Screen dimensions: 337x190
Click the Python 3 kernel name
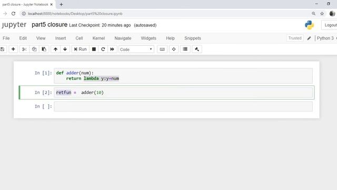point(325,38)
